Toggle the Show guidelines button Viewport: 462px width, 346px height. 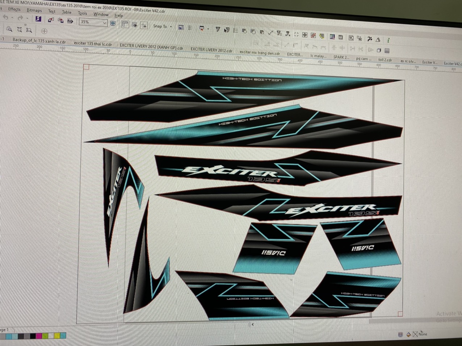[x=144, y=25]
